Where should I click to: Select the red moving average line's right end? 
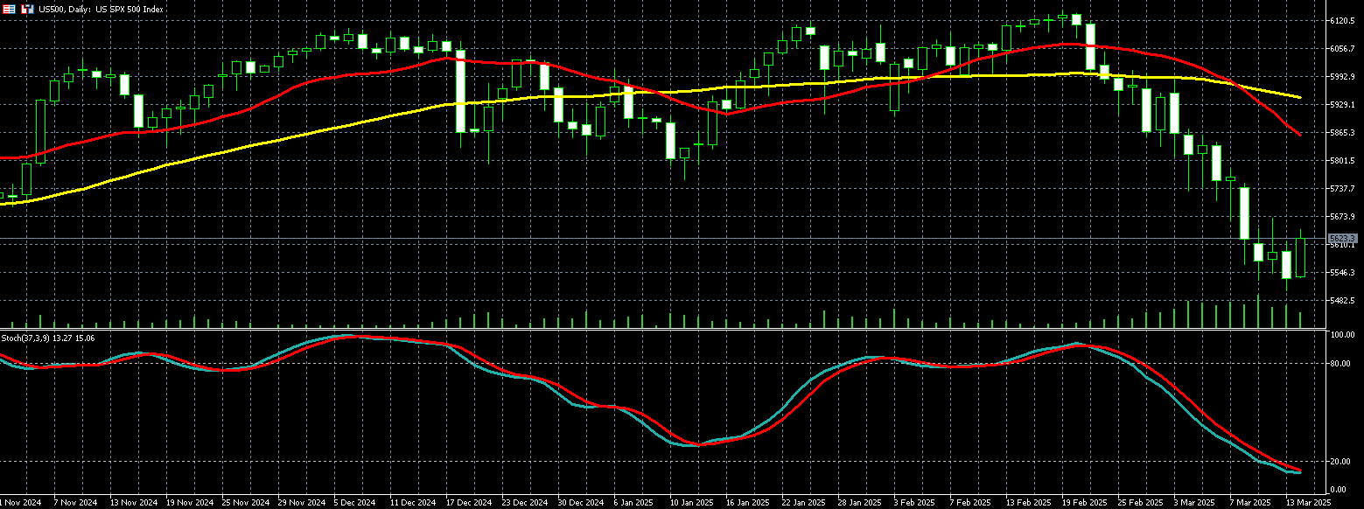pyautogui.click(x=1299, y=134)
